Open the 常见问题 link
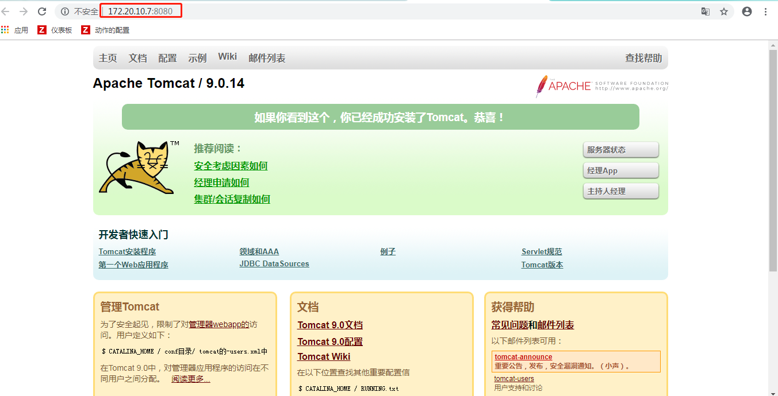778x396 pixels. (x=509, y=325)
